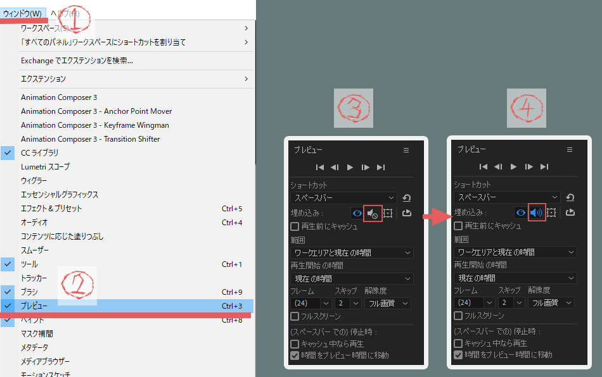This screenshot has width=602, height=377.
Task: Jump to the last frame in Preview panel
Action: tap(381, 167)
